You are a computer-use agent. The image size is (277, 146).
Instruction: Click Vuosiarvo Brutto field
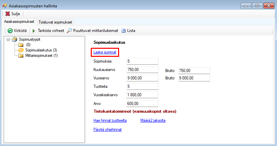tap(194, 78)
